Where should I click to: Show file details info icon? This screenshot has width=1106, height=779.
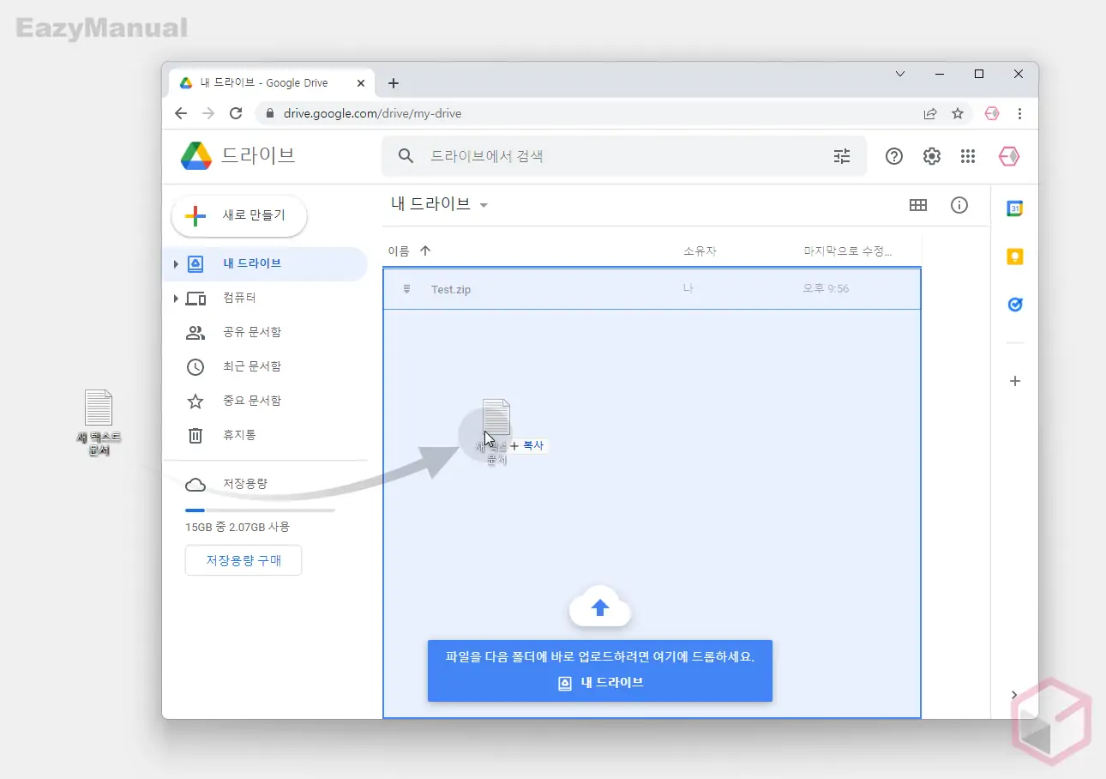(x=959, y=205)
